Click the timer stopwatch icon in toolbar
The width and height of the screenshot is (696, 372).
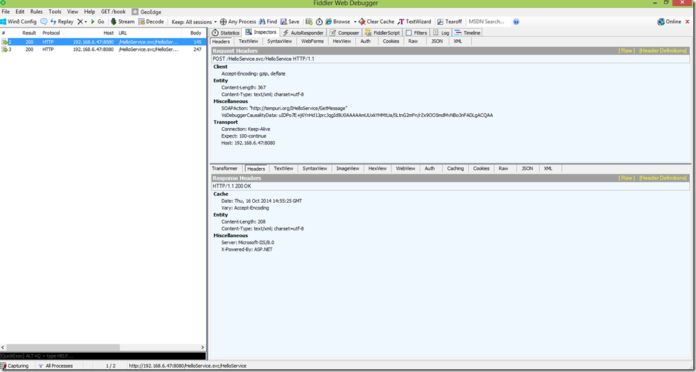point(319,21)
